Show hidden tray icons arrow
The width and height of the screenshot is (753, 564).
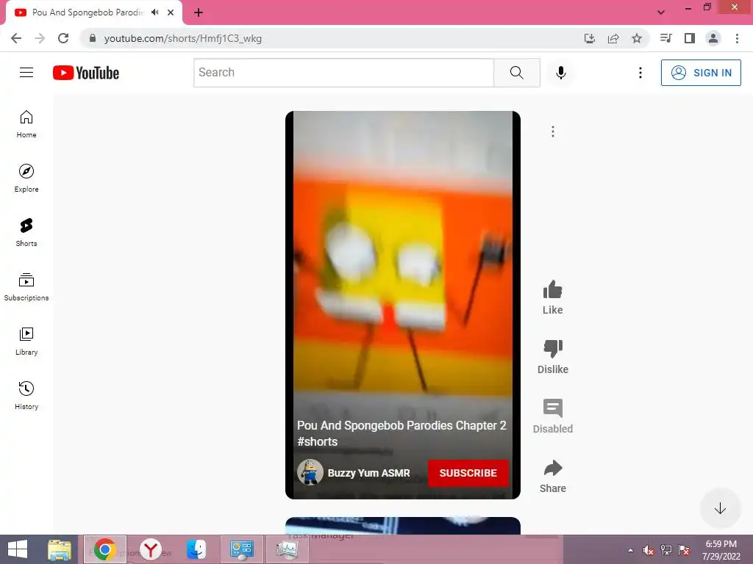coord(630,550)
